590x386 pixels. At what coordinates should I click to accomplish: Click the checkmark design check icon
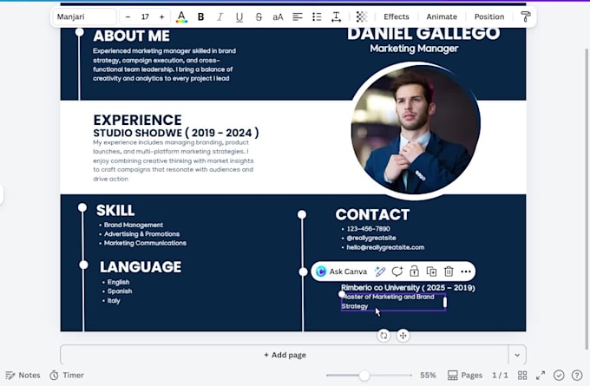coord(559,375)
